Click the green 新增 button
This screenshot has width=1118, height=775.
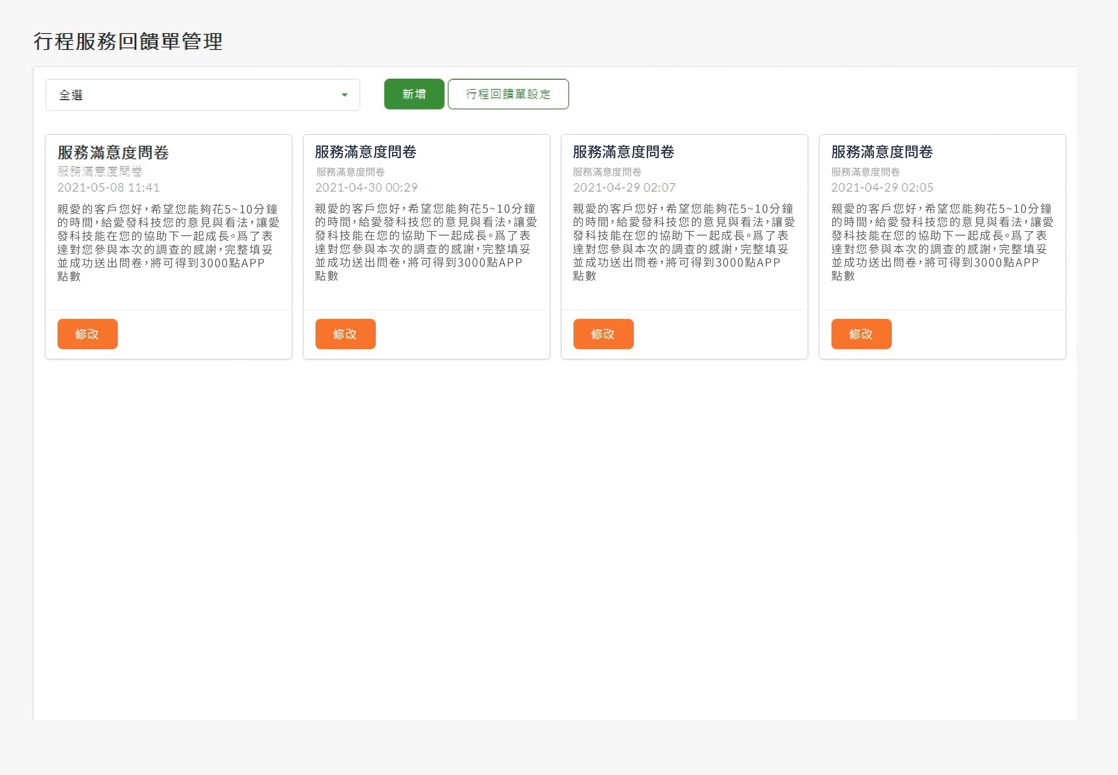coord(414,94)
